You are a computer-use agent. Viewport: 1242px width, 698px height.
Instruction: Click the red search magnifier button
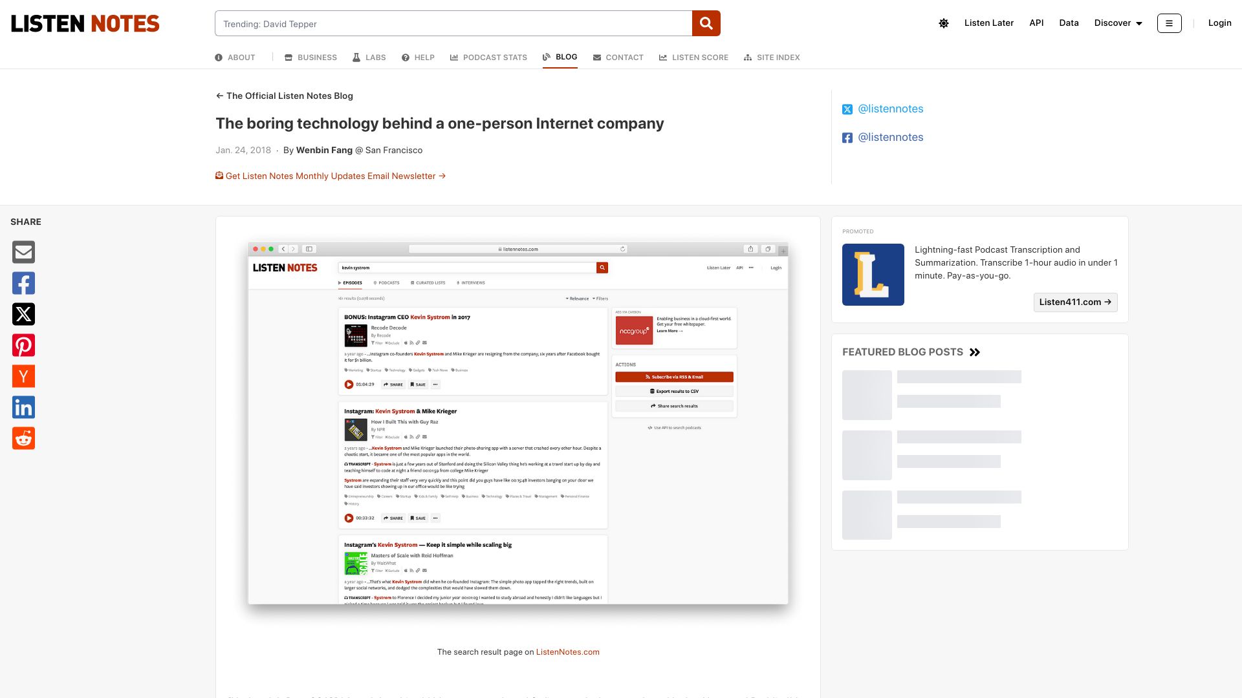(706, 23)
